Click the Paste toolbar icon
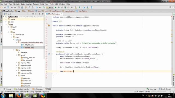 click(25, 7)
